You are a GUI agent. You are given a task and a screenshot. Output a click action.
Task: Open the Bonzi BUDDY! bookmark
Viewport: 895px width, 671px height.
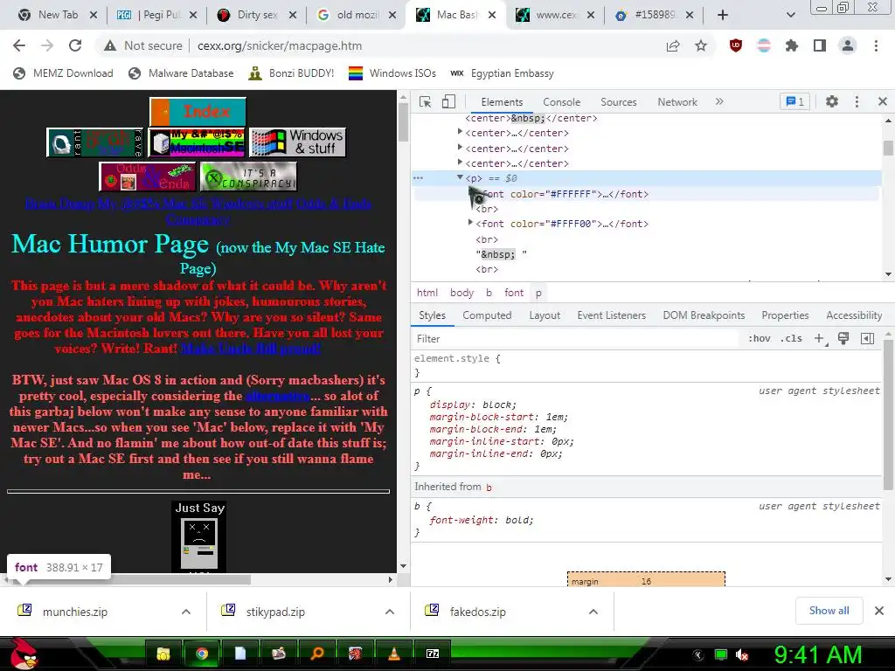tap(290, 73)
